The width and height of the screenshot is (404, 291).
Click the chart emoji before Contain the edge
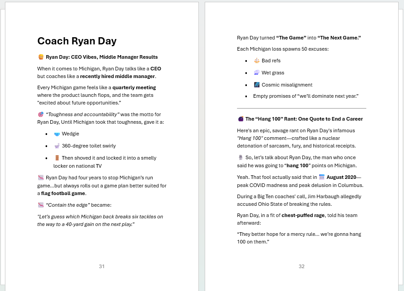(41, 205)
